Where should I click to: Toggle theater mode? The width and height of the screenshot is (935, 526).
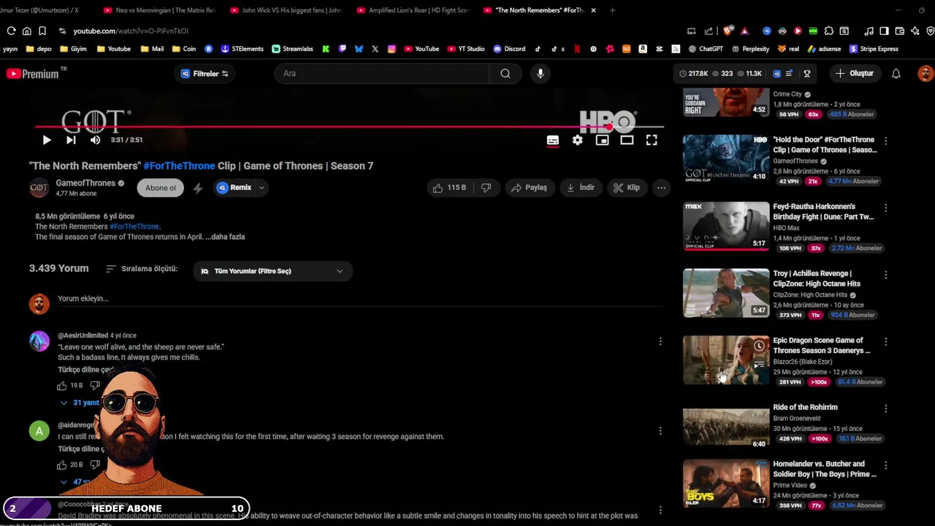(627, 140)
